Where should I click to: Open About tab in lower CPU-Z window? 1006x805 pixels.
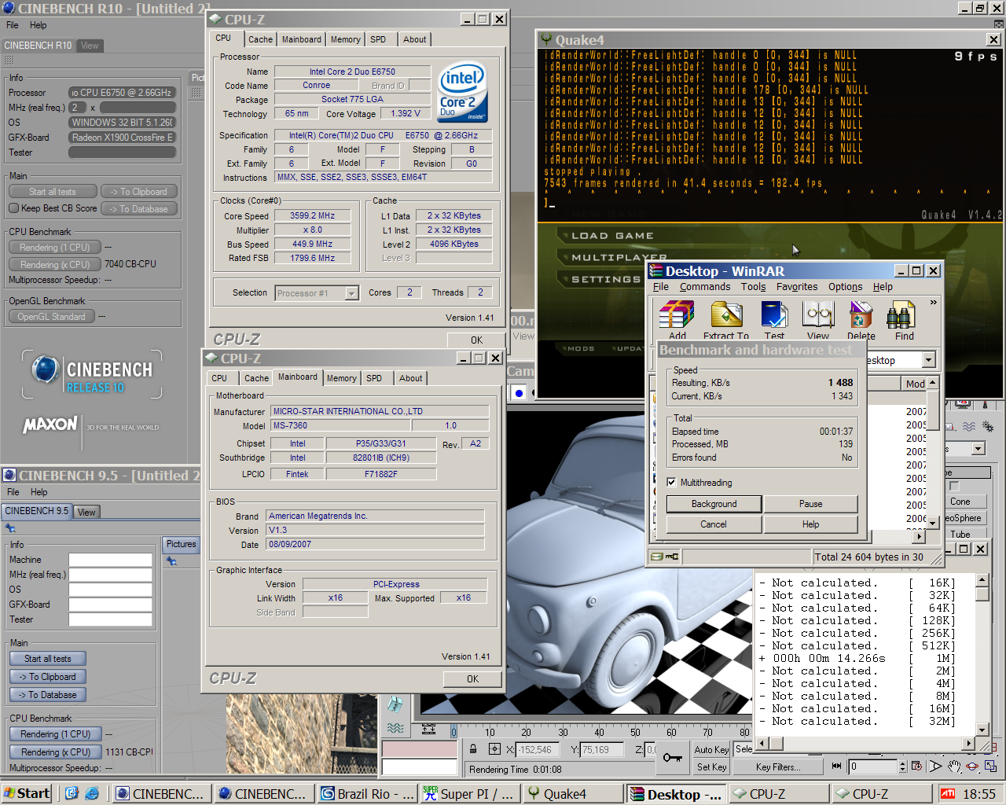[410, 378]
